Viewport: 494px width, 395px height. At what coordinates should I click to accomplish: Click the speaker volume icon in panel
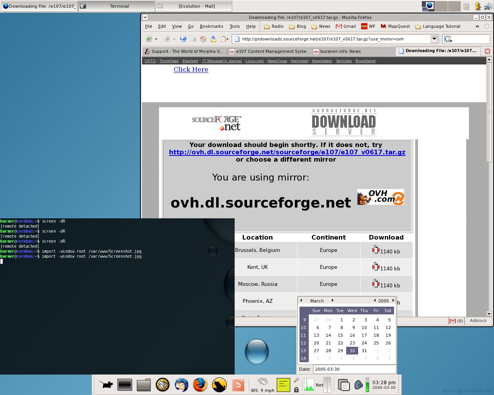pyautogui.click(x=358, y=385)
